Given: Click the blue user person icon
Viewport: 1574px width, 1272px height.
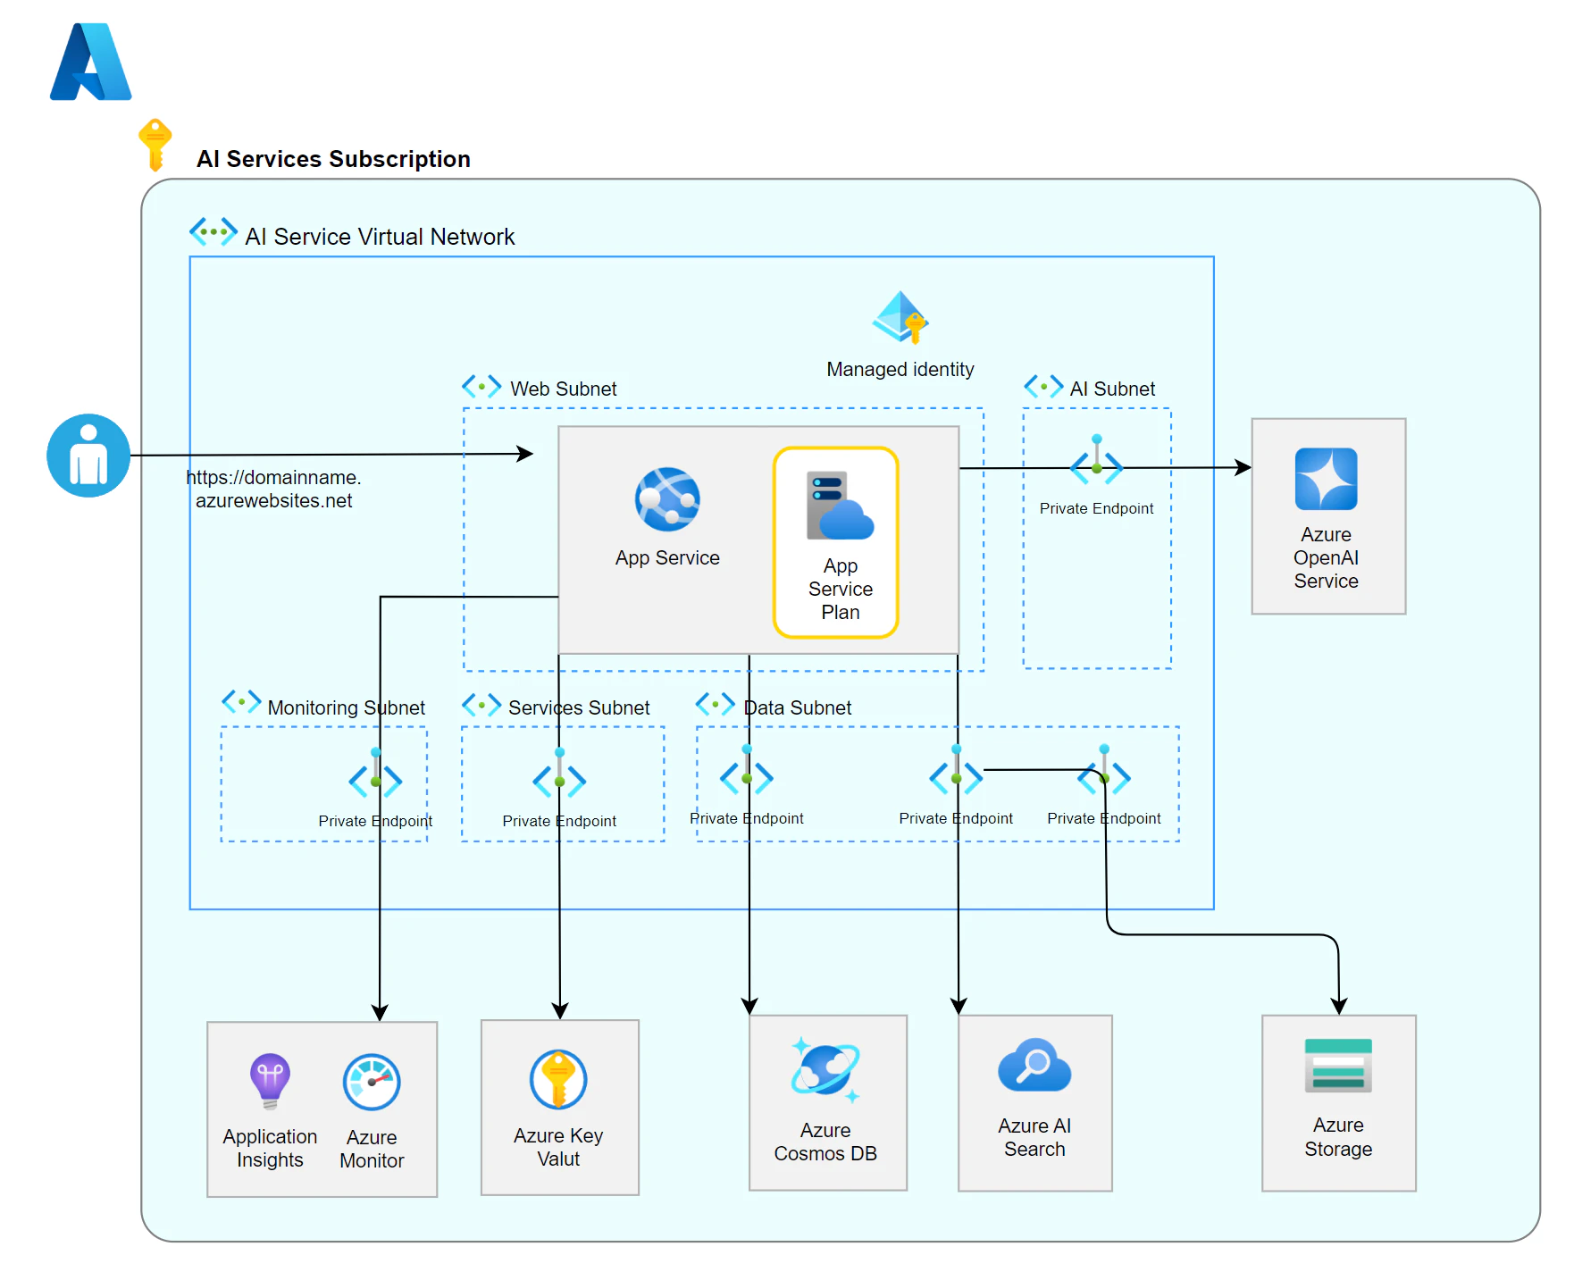Looking at the screenshot, I should tap(88, 456).
